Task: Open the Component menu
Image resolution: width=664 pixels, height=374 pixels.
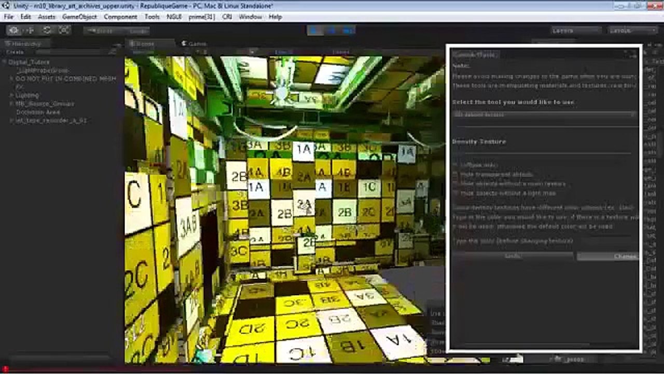Action: click(x=120, y=17)
